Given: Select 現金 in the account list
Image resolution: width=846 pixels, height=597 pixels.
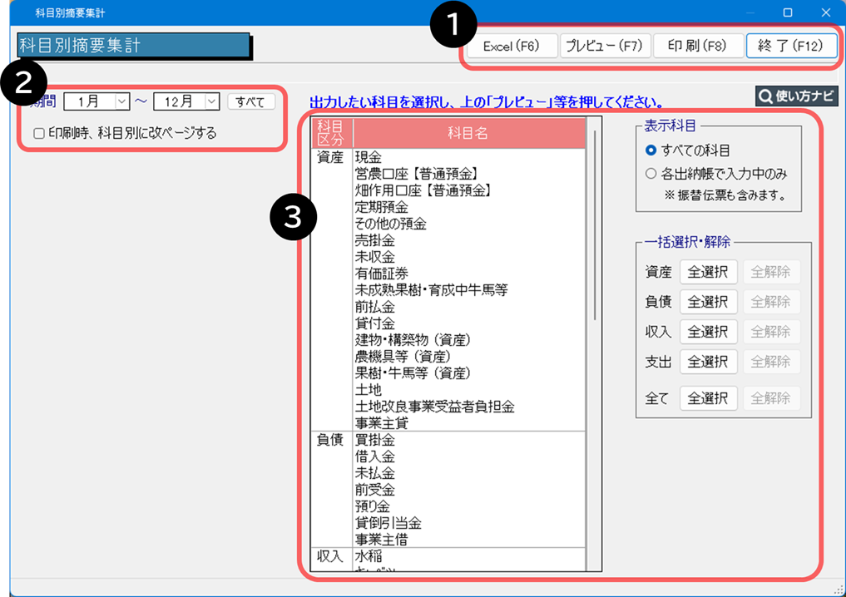Looking at the screenshot, I should pos(369,157).
